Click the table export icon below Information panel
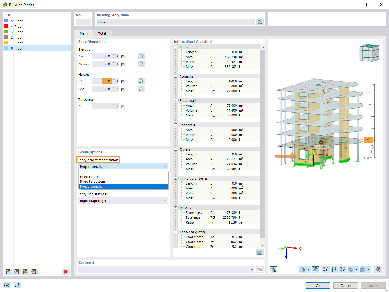Screen dimensions: 389x292 coord(260,252)
